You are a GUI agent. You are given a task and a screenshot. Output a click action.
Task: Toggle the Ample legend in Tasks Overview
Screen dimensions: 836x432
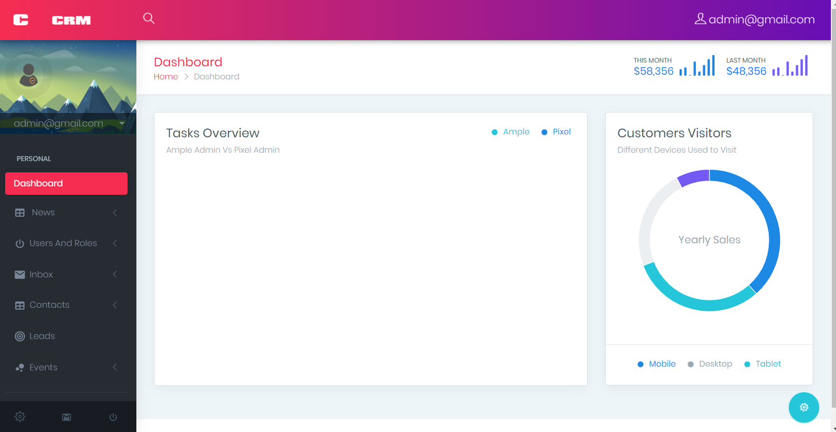point(510,132)
